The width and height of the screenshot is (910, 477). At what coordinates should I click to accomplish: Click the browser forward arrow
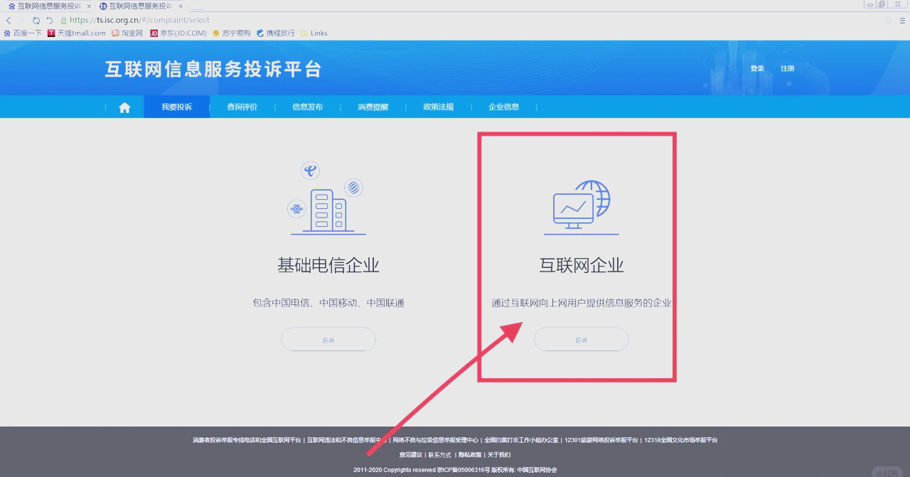[22, 21]
